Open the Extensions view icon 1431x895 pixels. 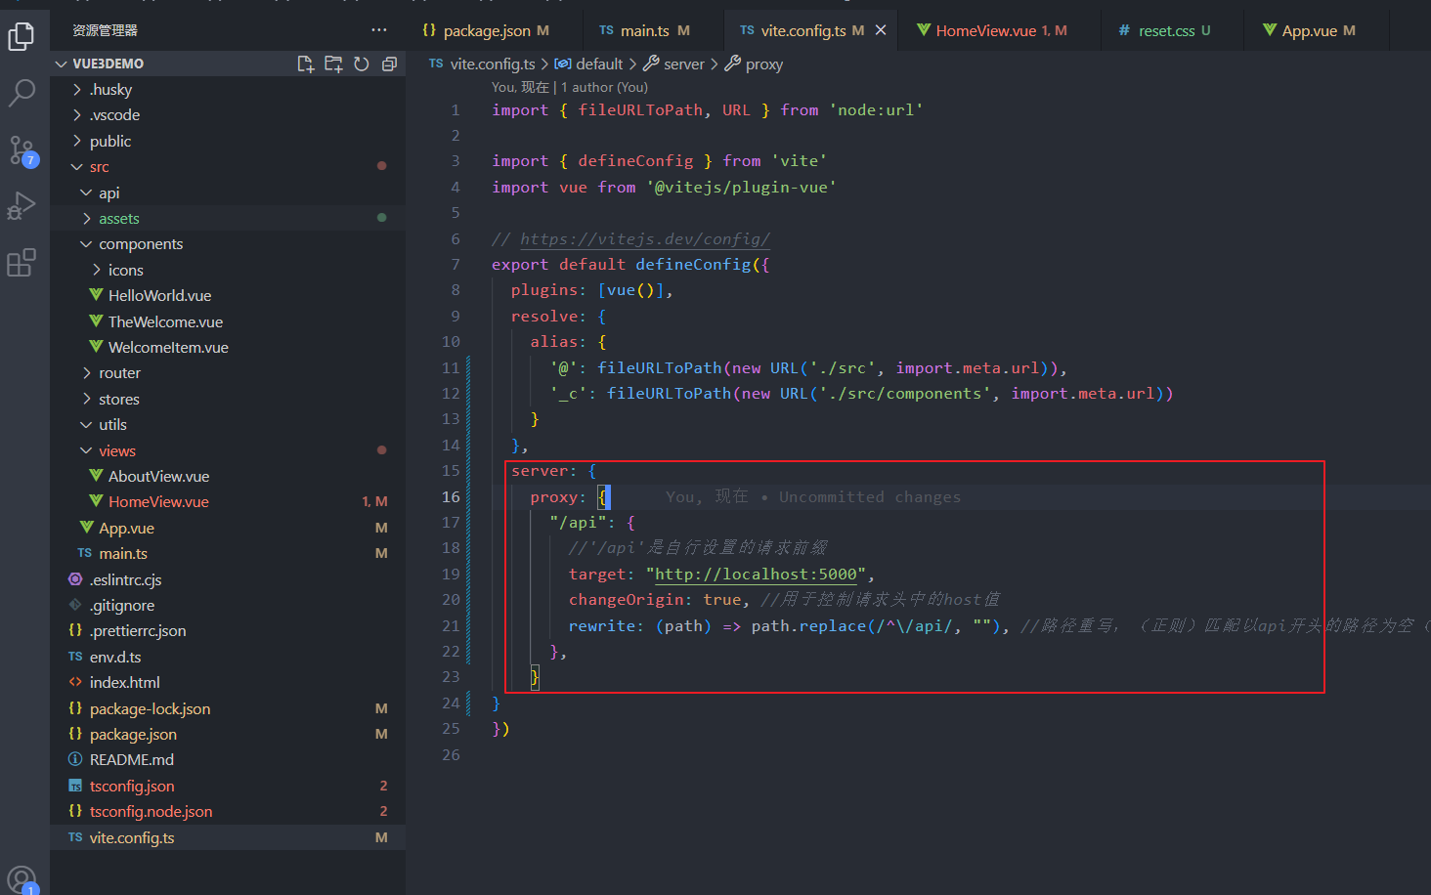tap(22, 263)
